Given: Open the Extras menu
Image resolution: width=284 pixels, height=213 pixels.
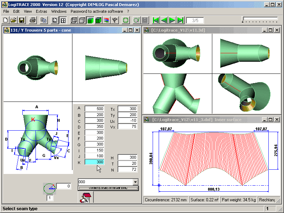Looking at the screenshot, I should pyautogui.click(x=41, y=11).
